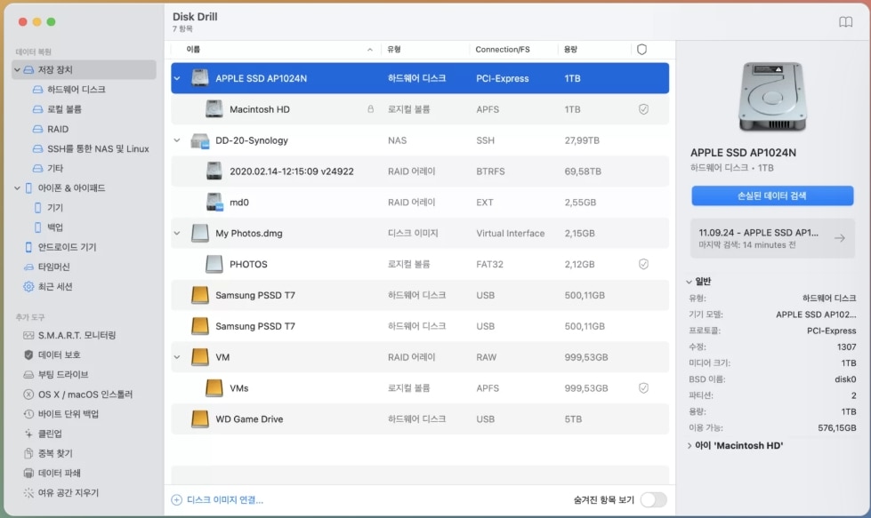This screenshot has width=871, height=518.
Task: Click the My Photos.dmg disk image icon
Action: pos(200,234)
